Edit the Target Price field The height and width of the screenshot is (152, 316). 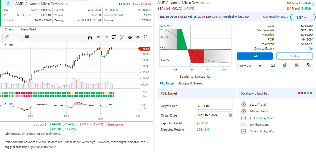pos(214,106)
